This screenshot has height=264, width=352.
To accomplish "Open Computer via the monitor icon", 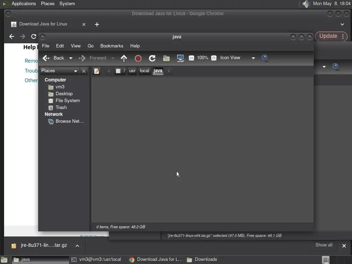I will pos(180,58).
